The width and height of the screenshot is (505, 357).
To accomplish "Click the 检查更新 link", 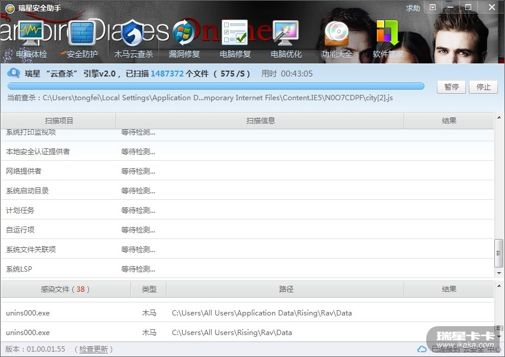I will pyautogui.click(x=94, y=349).
